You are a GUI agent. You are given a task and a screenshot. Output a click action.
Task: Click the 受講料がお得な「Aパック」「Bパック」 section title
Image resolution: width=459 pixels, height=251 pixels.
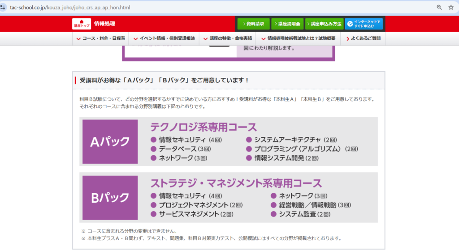tap(164, 81)
